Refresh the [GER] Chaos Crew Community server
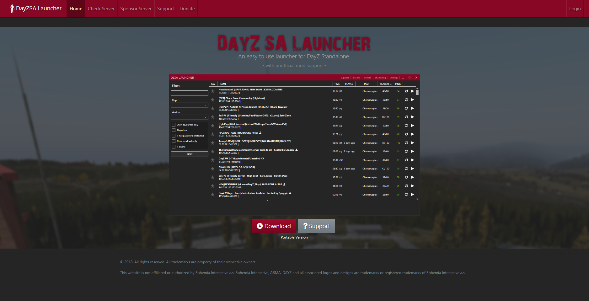This screenshot has height=301, width=589. point(406,100)
